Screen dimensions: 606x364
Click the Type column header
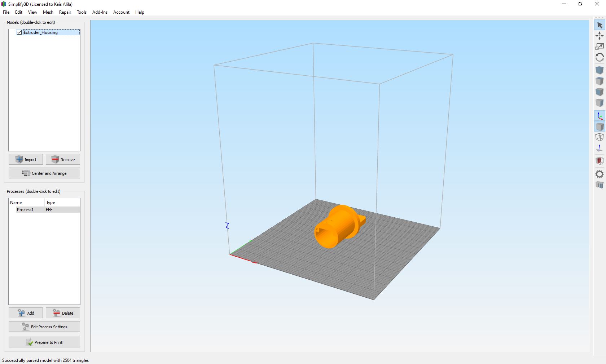(62, 203)
